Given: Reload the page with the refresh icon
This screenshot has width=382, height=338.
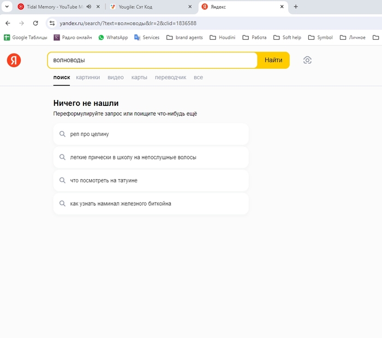Looking at the screenshot, I should [x=35, y=23].
